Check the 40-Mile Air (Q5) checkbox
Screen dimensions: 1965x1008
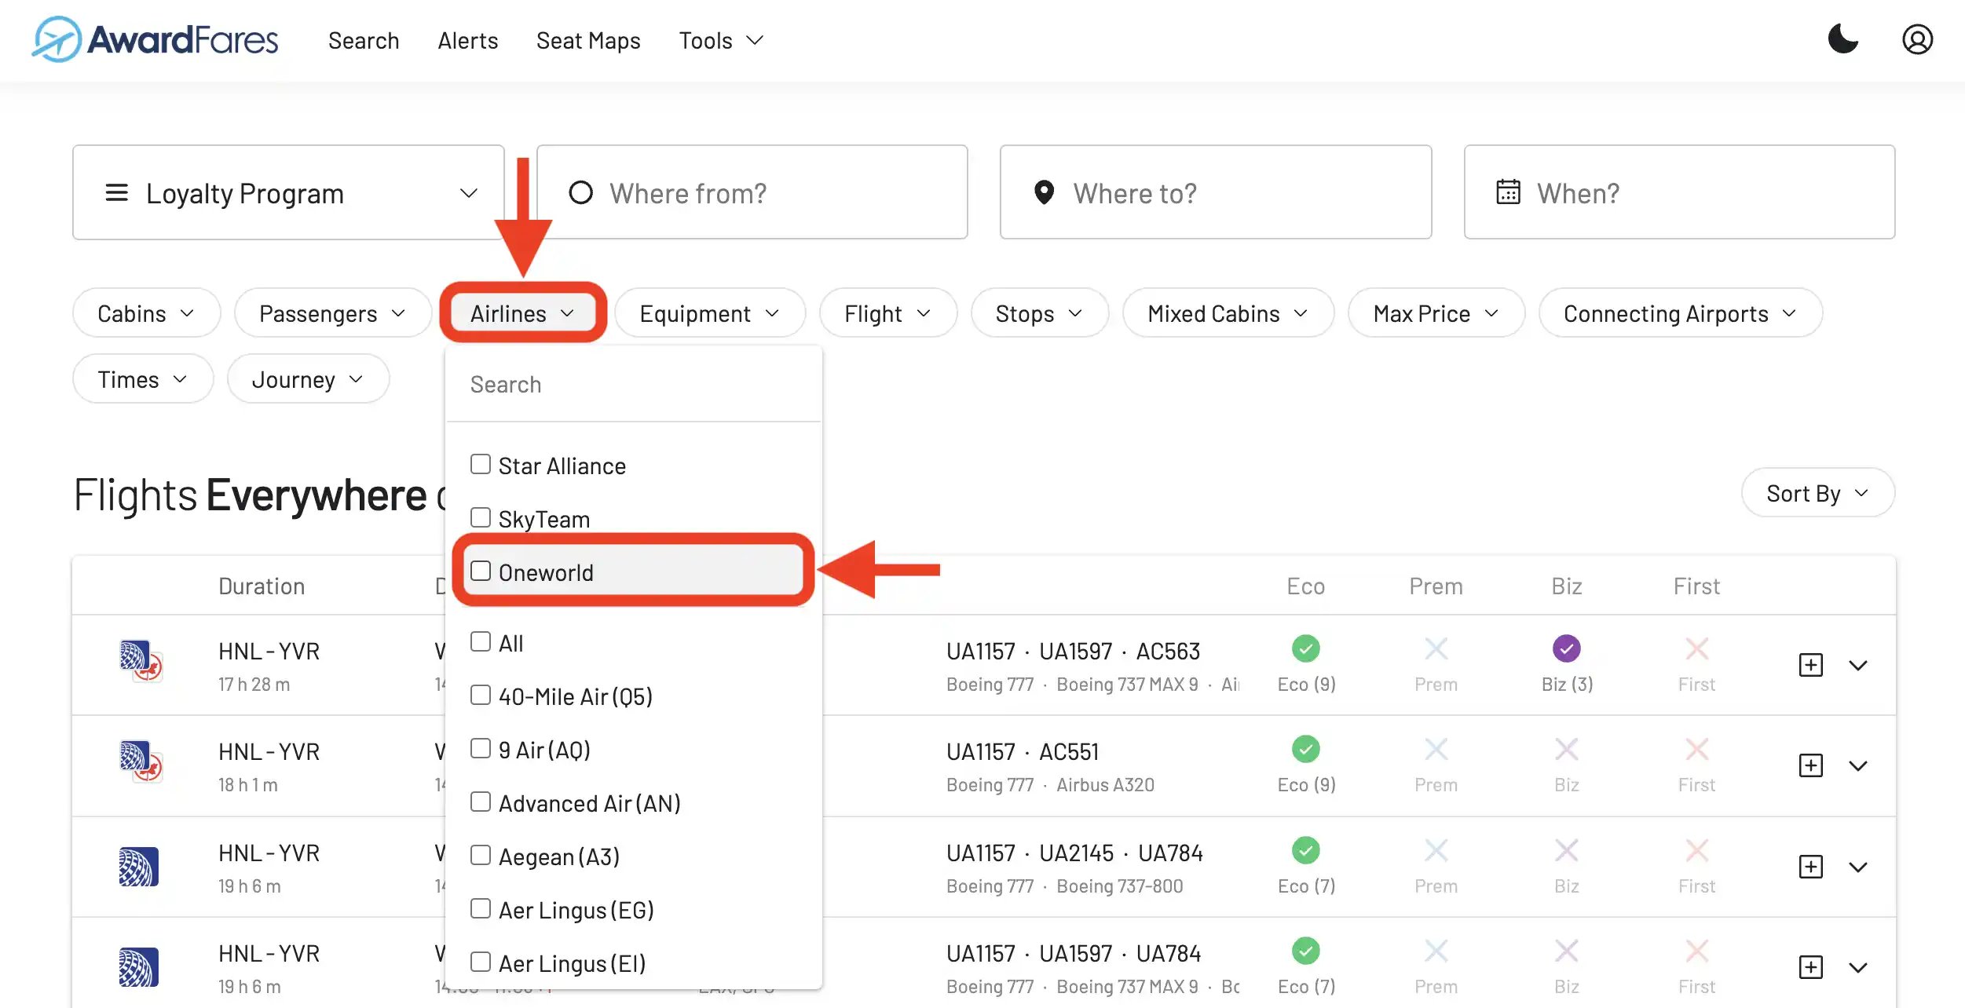480,695
